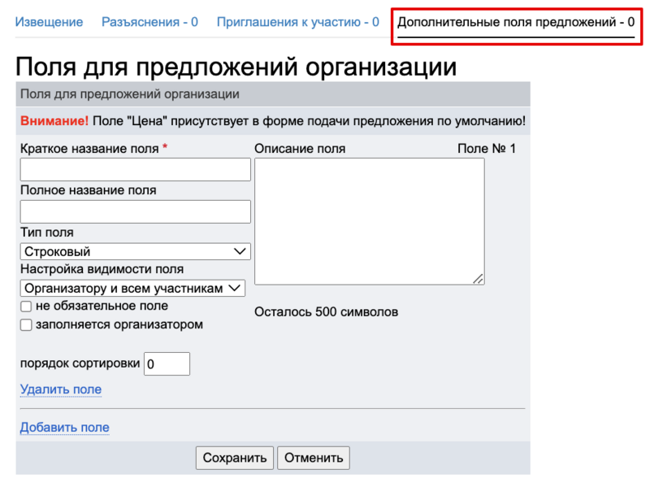Switch to the Разъяснения - 0 tab
This screenshot has height=487, width=650.
pyautogui.click(x=149, y=22)
